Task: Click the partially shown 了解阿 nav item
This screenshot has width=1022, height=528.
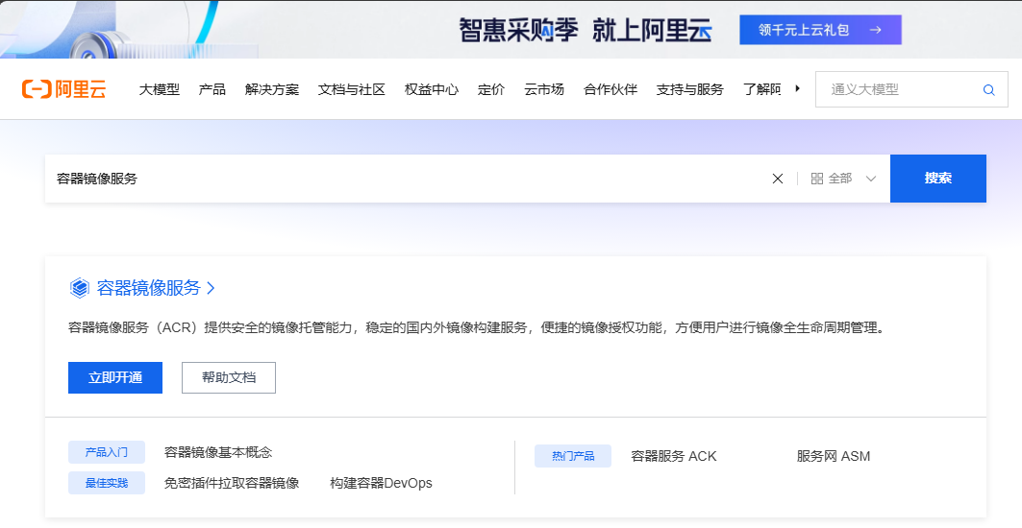Action: tap(762, 90)
